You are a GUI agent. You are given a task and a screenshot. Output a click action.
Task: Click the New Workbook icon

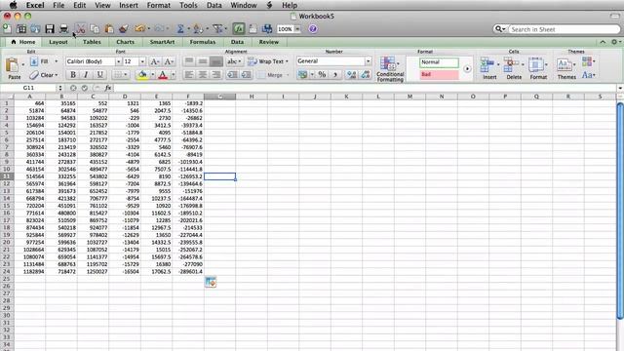click(7, 28)
